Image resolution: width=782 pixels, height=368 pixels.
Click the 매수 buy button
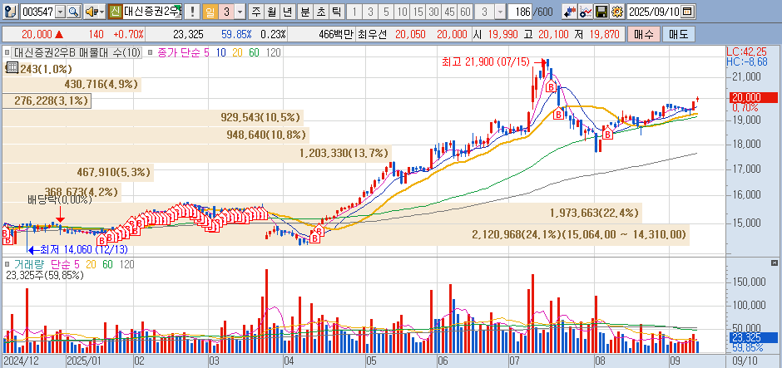coord(646,34)
